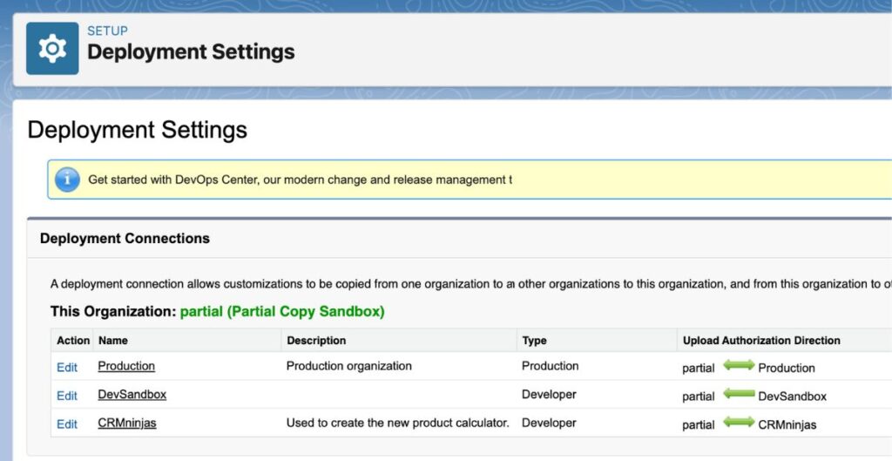The height and width of the screenshot is (461, 892).
Task: Click the DevOps Center banner message
Action: 300,180
